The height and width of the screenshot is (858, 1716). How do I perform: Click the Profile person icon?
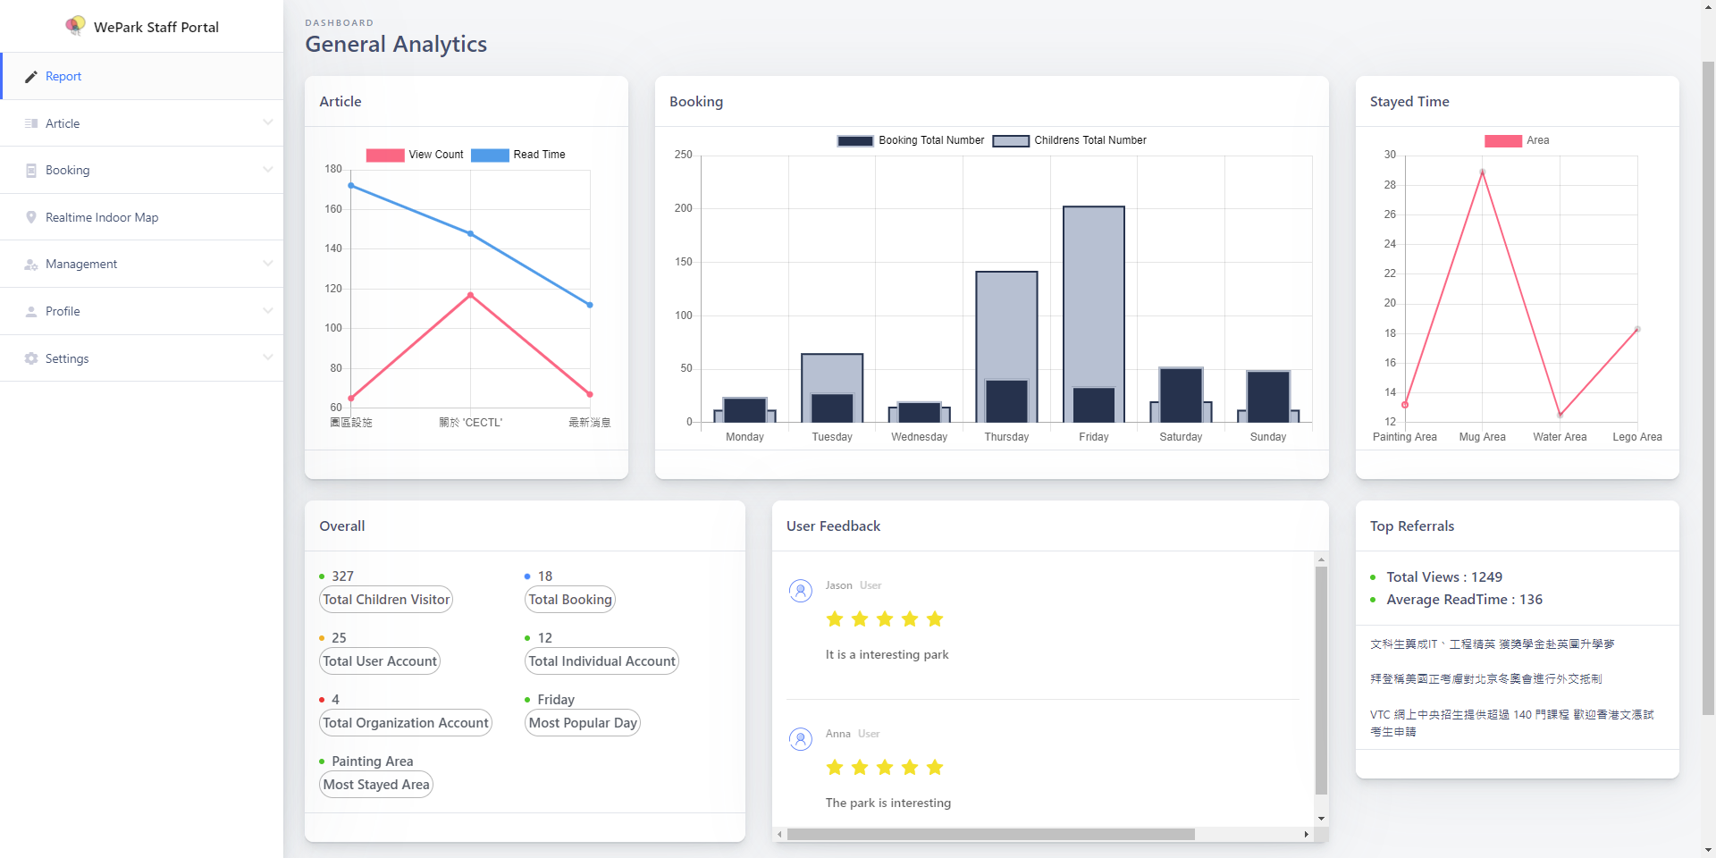(x=31, y=312)
